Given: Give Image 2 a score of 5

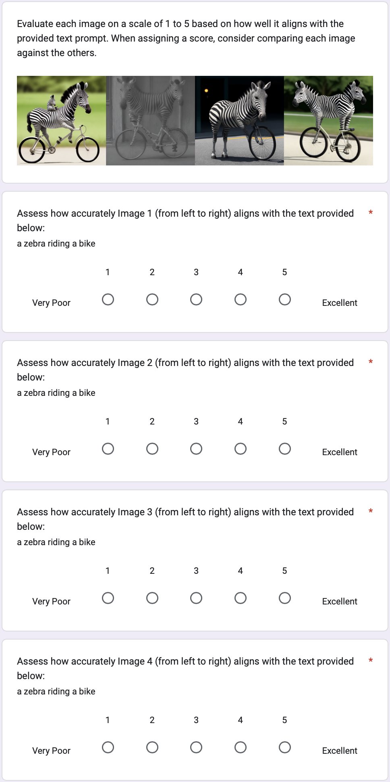Looking at the screenshot, I should coord(285,449).
